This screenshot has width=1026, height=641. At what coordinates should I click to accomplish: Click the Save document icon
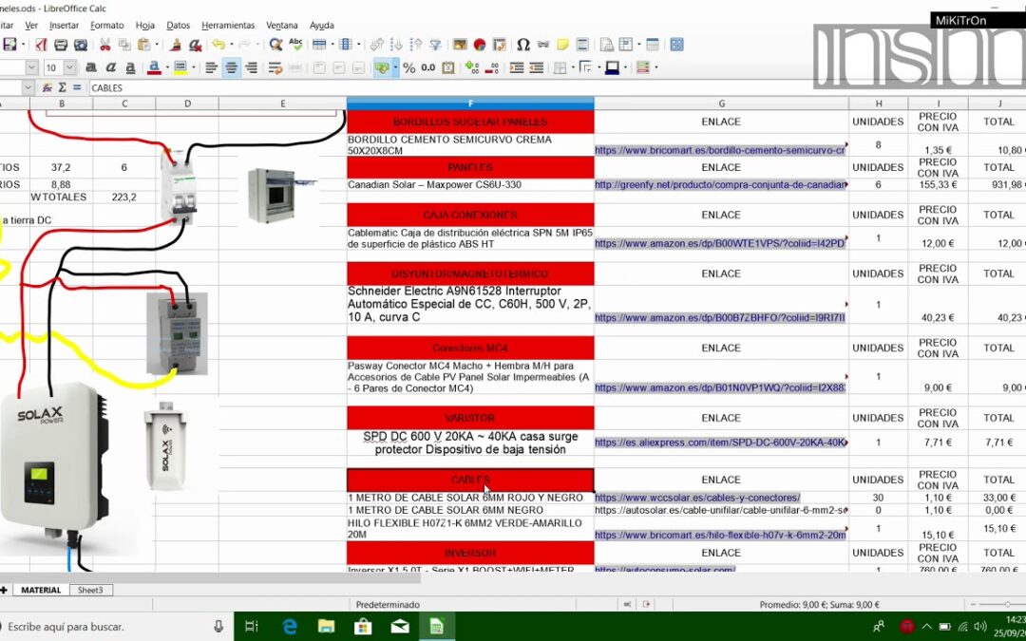[9, 45]
